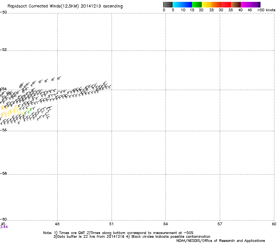Click the longitude label '51'

pyautogui.click(x=111, y=224)
